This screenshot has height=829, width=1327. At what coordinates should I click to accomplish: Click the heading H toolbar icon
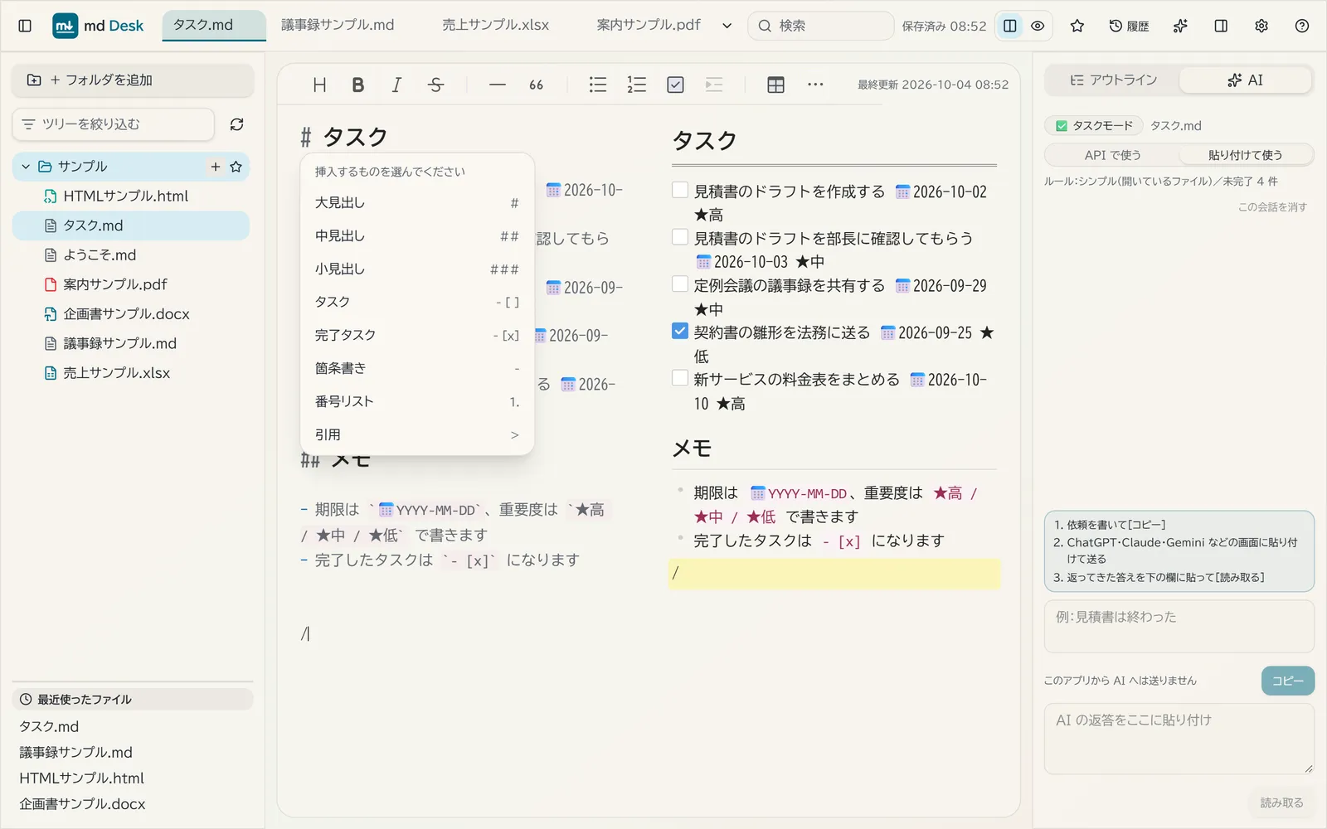tap(319, 85)
